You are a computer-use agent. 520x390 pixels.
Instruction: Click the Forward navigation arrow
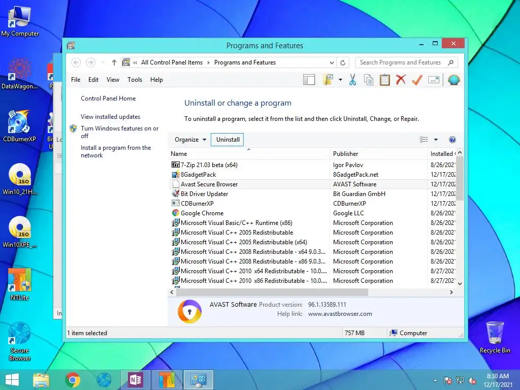coord(90,62)
